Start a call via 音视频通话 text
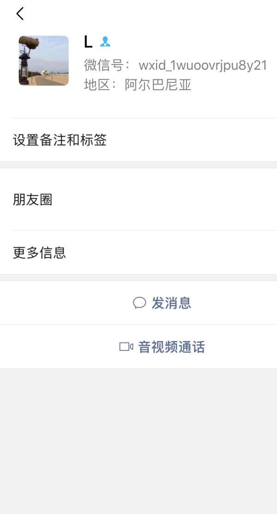The width and height of the screenshot is (277, 514). click(171, 347)
